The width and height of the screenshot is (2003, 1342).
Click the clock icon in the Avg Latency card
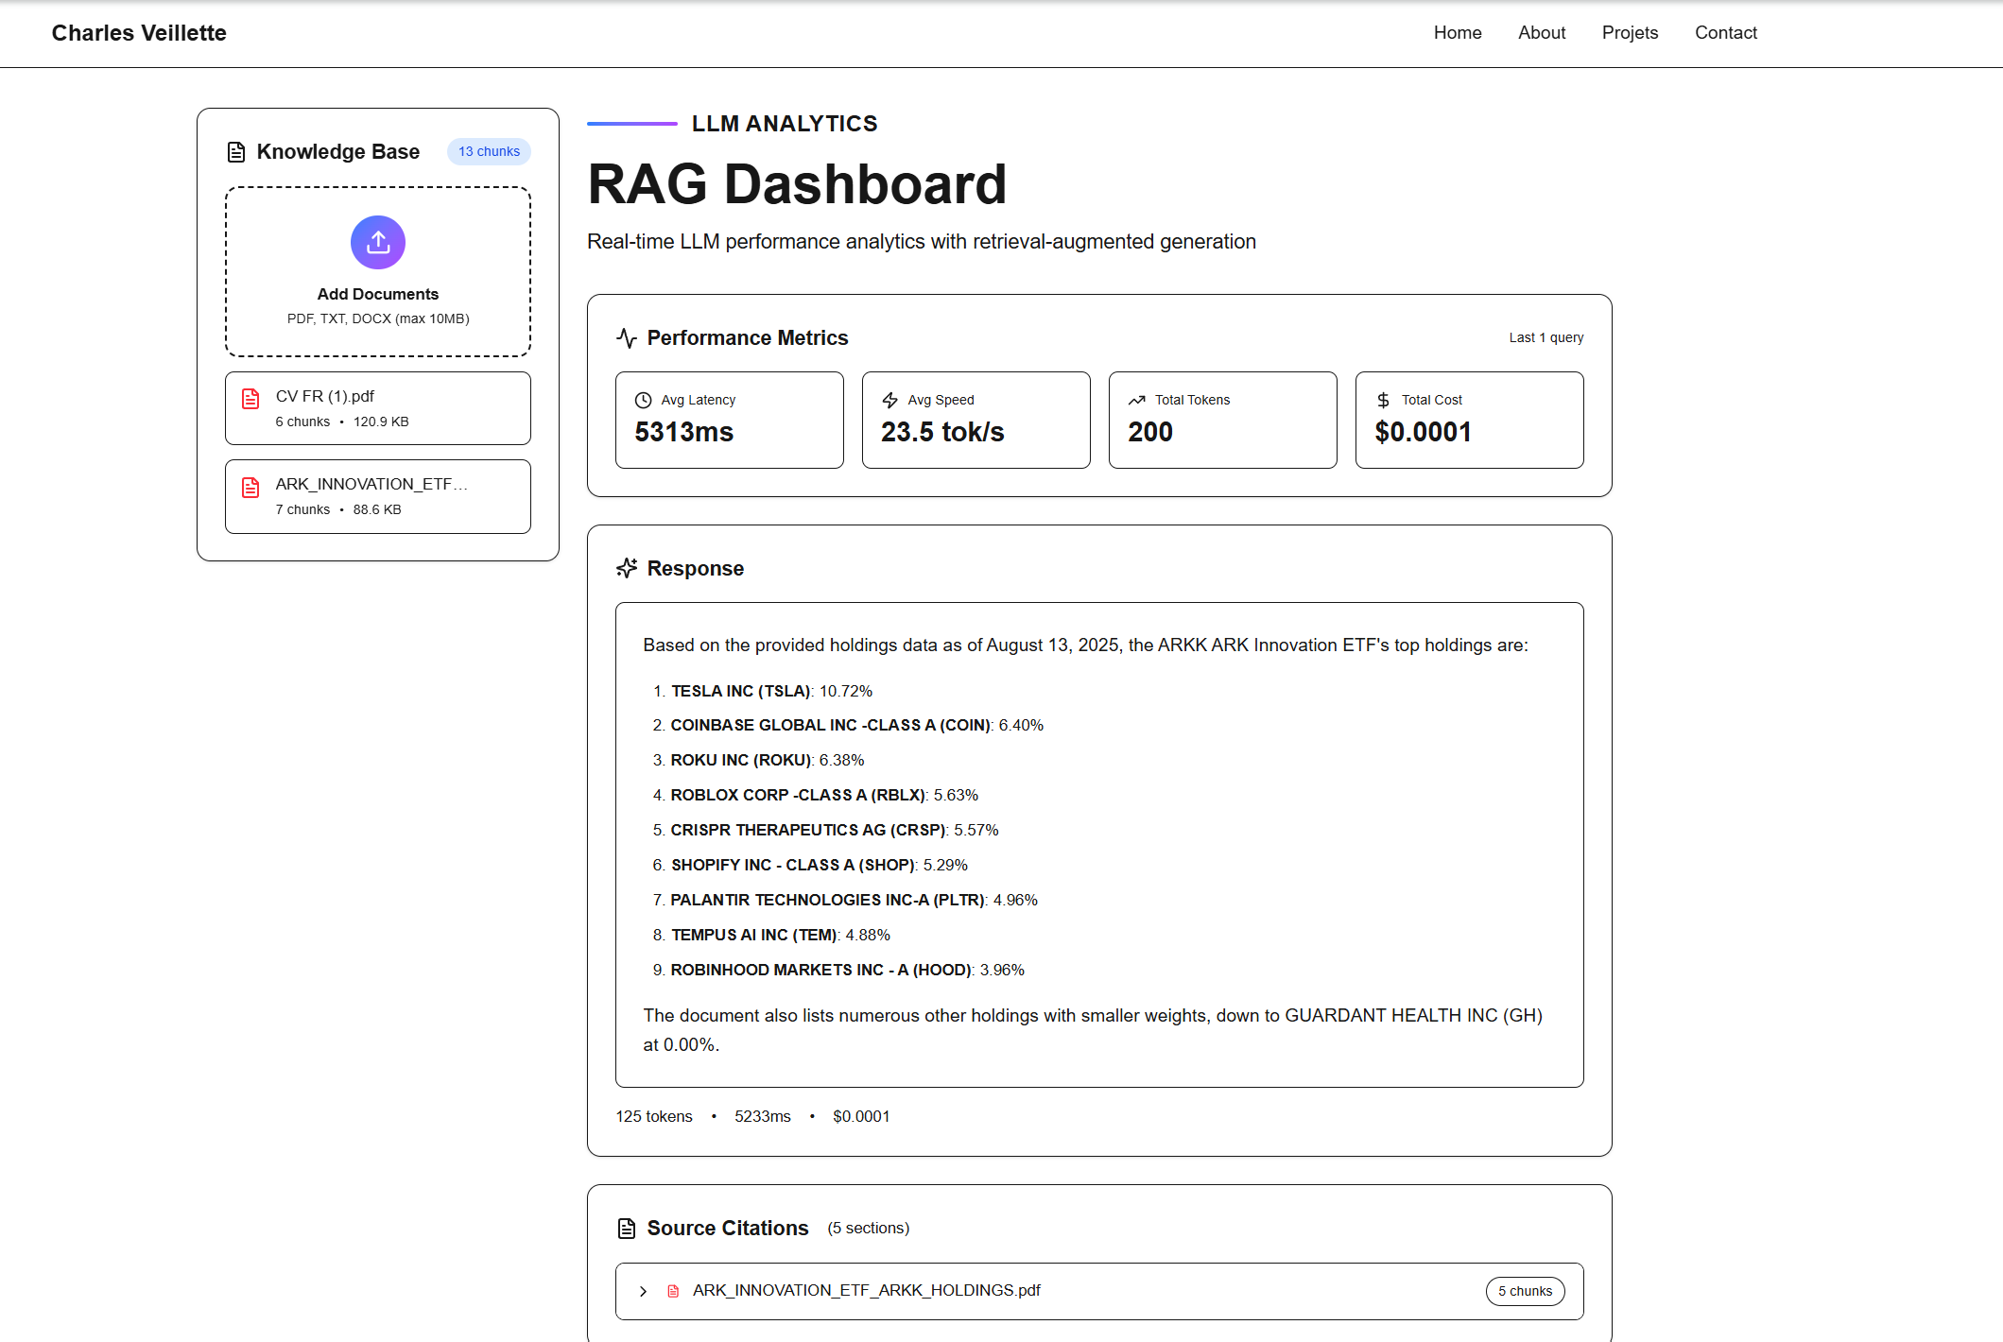[x=644, y=399]
